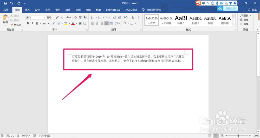The image size is (260, 138).
Task: Apply character border icon
Action: point(85,17)
